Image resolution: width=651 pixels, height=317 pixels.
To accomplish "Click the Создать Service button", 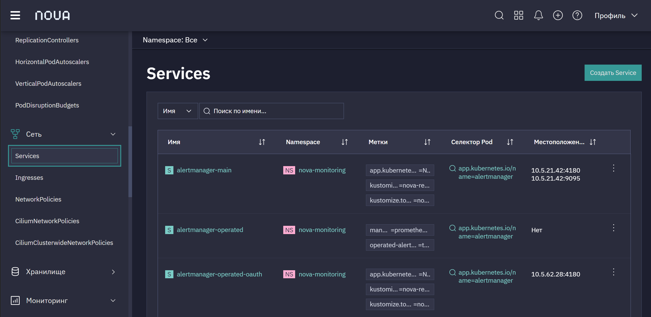I will 613,73.
